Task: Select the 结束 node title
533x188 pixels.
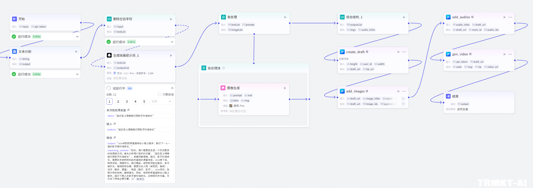Action: coord(455,96)
